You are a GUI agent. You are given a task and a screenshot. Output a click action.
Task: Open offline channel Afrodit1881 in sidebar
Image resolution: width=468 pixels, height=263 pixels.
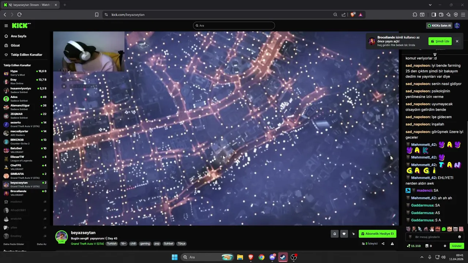[x=25, y=210]
